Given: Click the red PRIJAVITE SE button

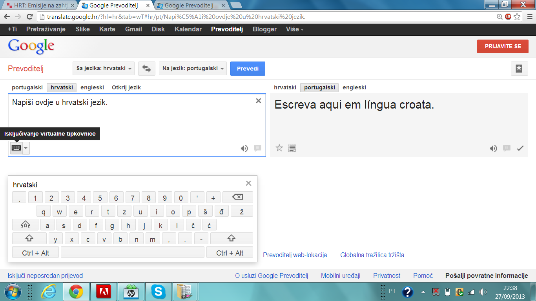Looking at the screenshot, I should [x=503, y=46].
